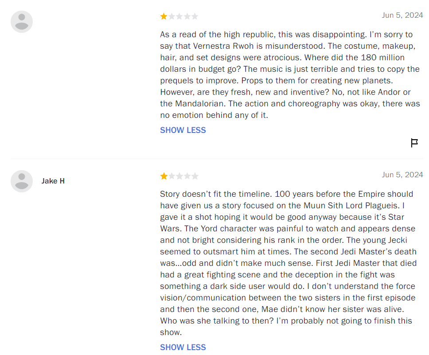Click the fifth gray star on the top review
Screen dimensions: 429x355
coord(195,16)
